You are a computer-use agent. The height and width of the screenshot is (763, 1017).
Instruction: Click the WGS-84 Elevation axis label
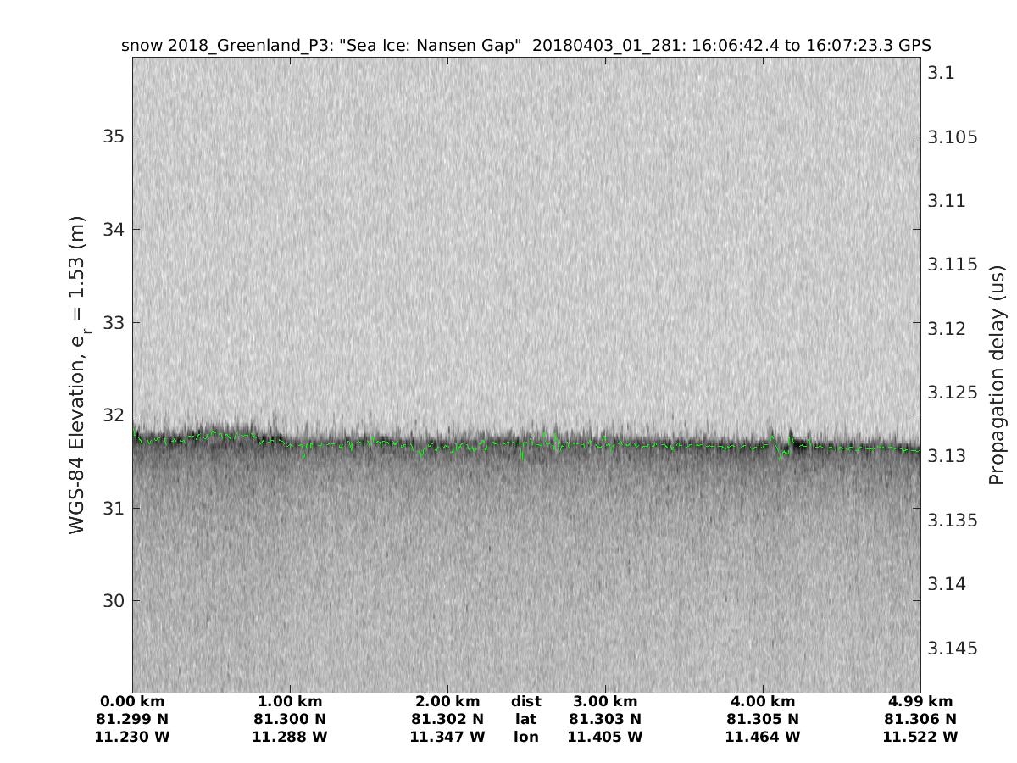78,374
